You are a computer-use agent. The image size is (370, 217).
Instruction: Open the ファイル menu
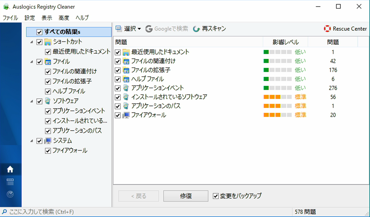tap(11, 18)
